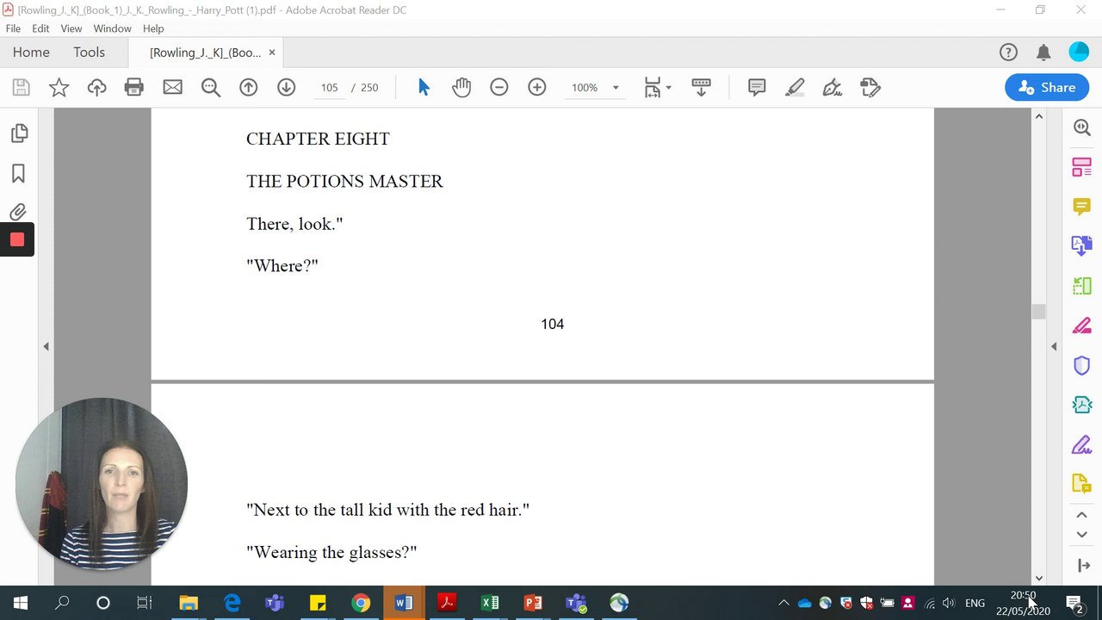
Task: Open the Export PDF tool in right pane
Action: pos(1081,245)
